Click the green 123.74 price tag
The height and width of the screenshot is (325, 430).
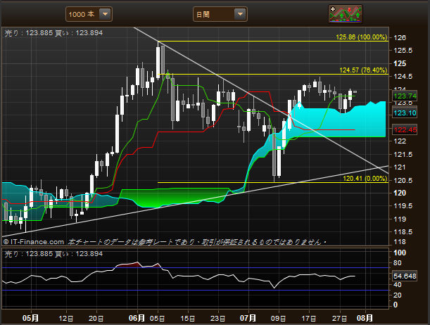(405, 96)
